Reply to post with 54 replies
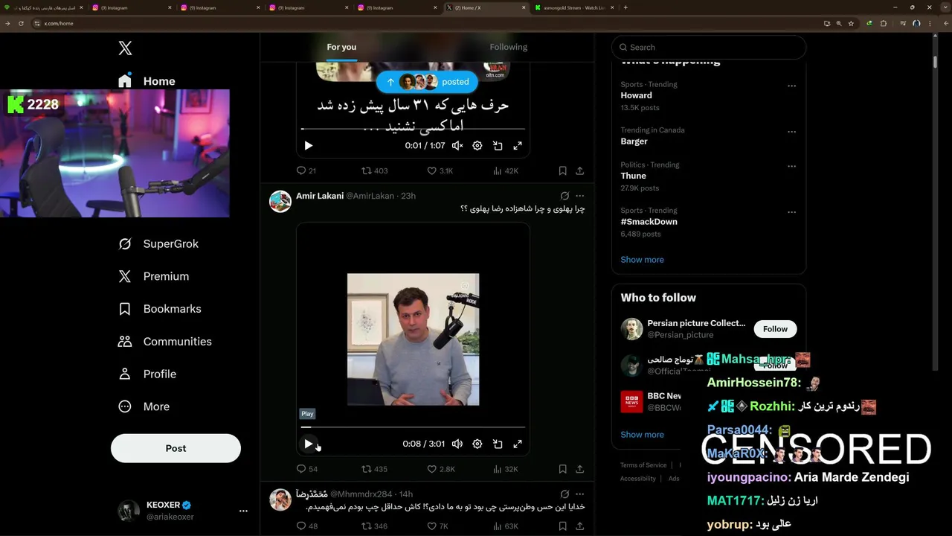This screenshot has width=952, height=536. point(307,469)
